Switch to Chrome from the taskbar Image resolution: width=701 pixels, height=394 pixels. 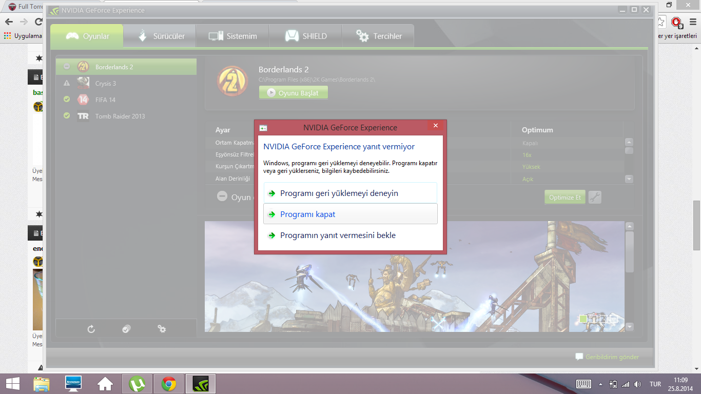click(x=168, y=384)
